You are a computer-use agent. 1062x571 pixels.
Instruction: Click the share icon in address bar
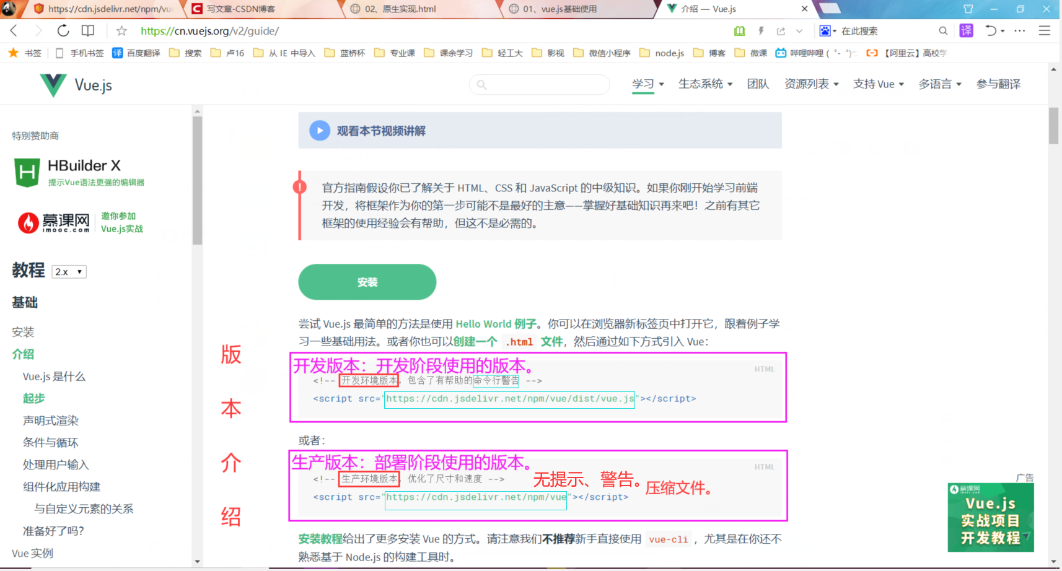[781, 31]
